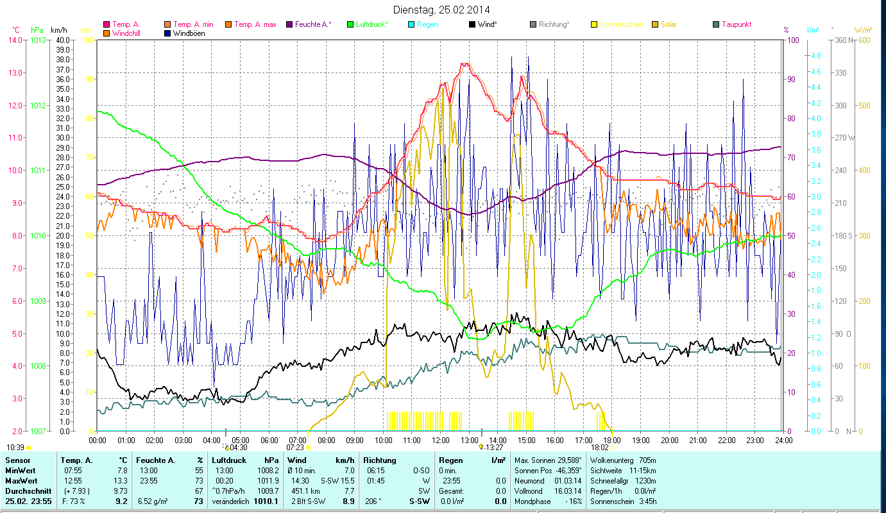Click the Temp. A. min legend label
The height and width of the screenshot is (513, 886).
point(193,25)
